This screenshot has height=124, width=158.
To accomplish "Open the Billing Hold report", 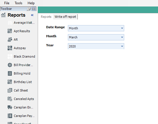I will (x=22, y=73).
